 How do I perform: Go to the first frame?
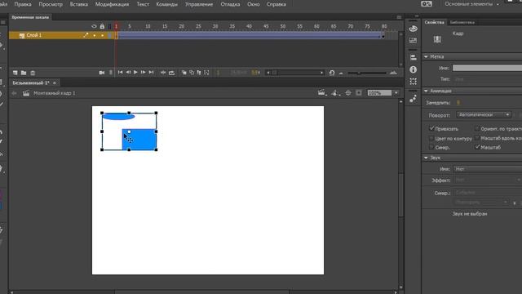pos(120,73)
